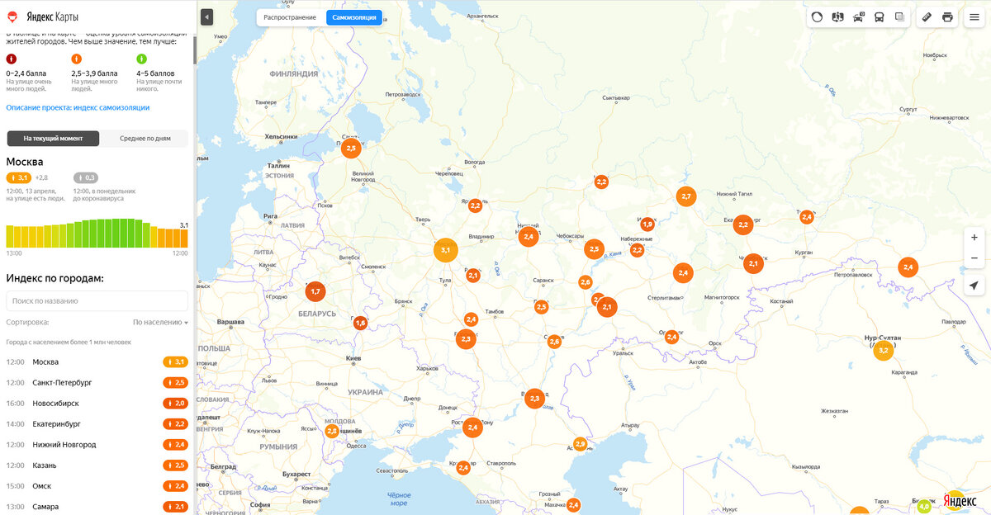Select the Rostov-on-Don 2,4 marker

coord(472,428)
